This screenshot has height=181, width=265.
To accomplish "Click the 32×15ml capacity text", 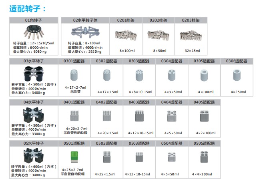I will (191, 51).
